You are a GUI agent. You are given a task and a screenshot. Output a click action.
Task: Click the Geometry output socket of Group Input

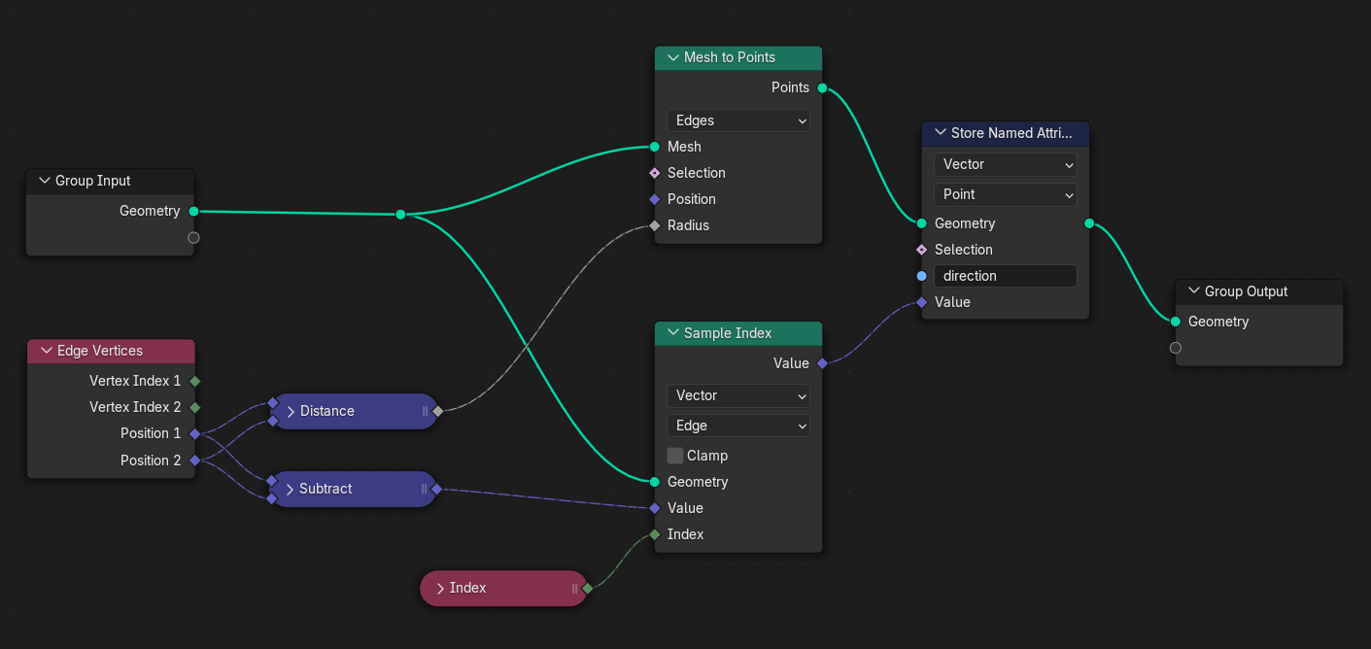tap(193, 211)
